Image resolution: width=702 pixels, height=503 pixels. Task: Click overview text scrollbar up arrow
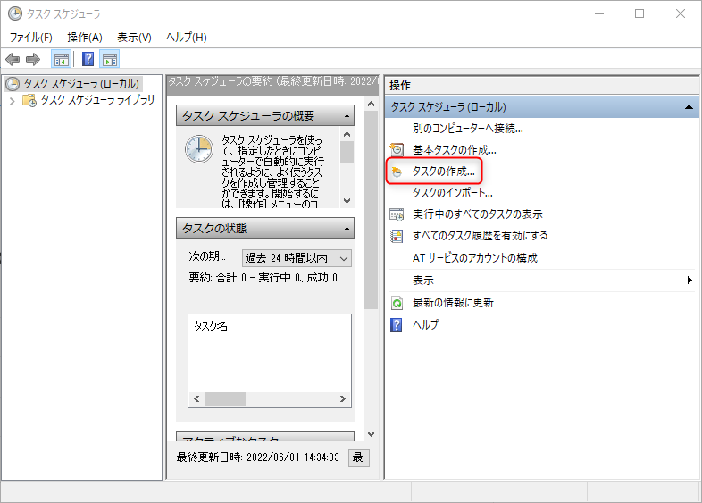347,134
